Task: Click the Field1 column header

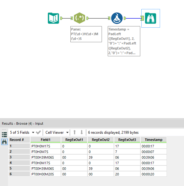Action: (45, 140)
